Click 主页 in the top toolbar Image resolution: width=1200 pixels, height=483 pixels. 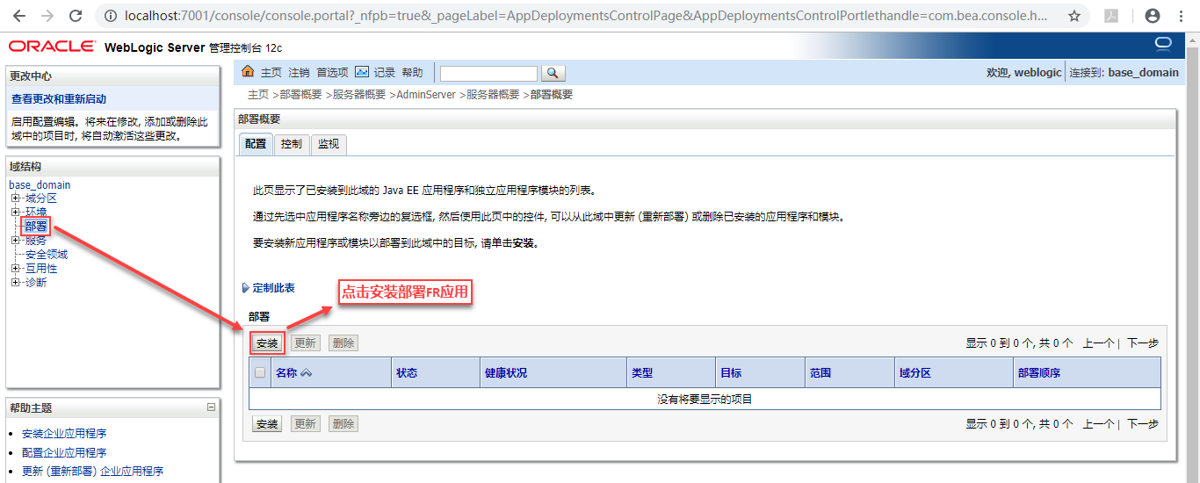click(271, 73)
